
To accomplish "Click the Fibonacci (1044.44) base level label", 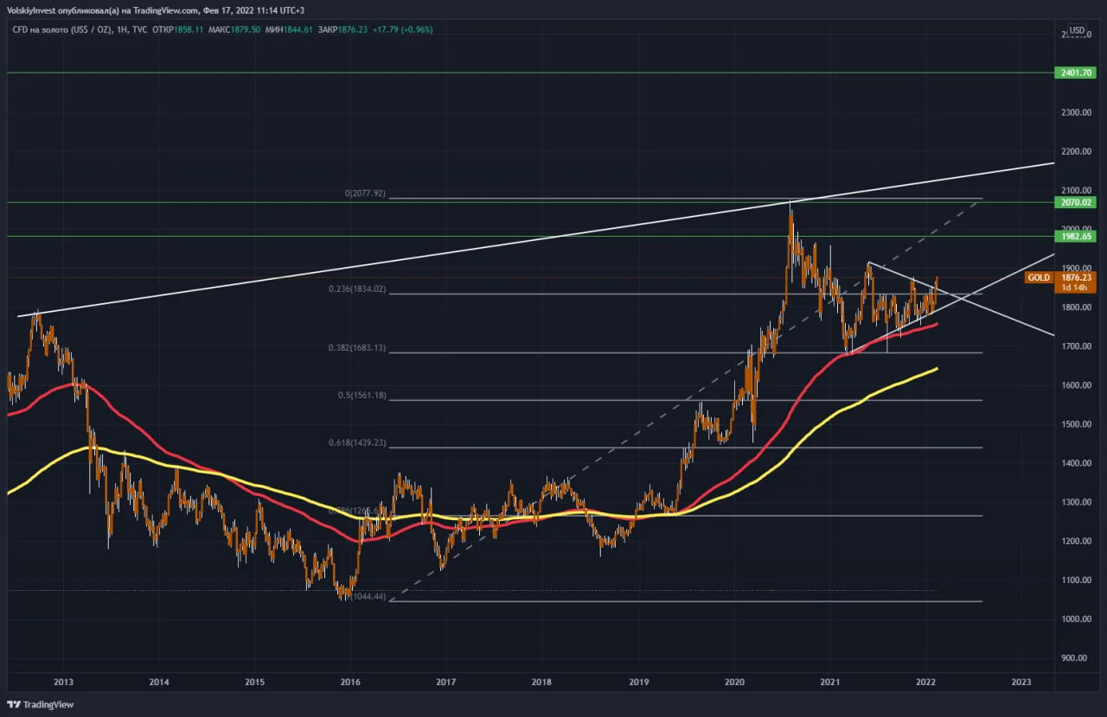I will click(x=368, y=597).
